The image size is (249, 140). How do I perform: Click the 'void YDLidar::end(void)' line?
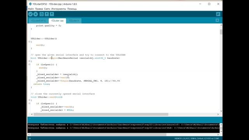coord(47,97)
